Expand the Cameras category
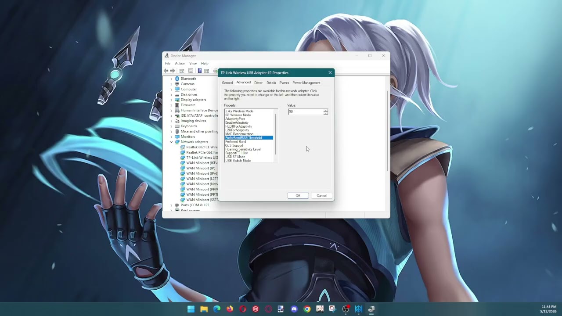 coord(172,84)
